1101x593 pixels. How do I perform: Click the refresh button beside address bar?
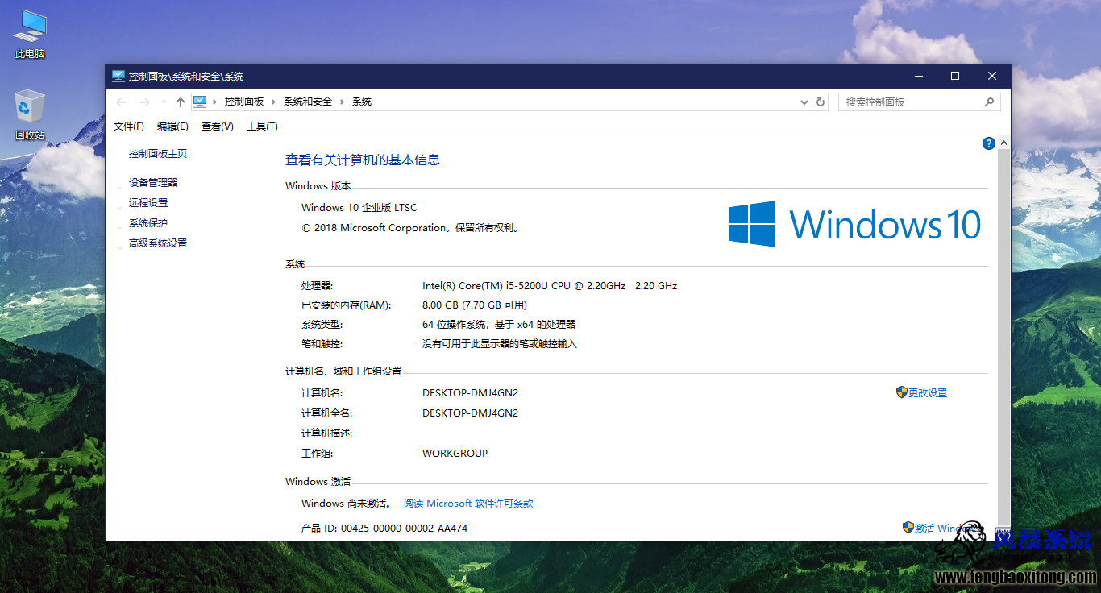[x=821, y=102]
